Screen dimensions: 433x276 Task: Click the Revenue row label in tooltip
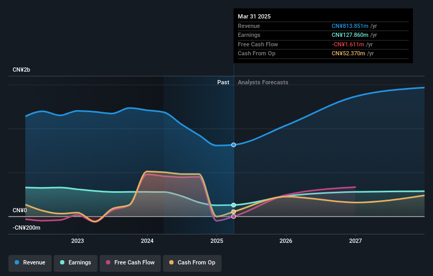[x=249, y=26]
